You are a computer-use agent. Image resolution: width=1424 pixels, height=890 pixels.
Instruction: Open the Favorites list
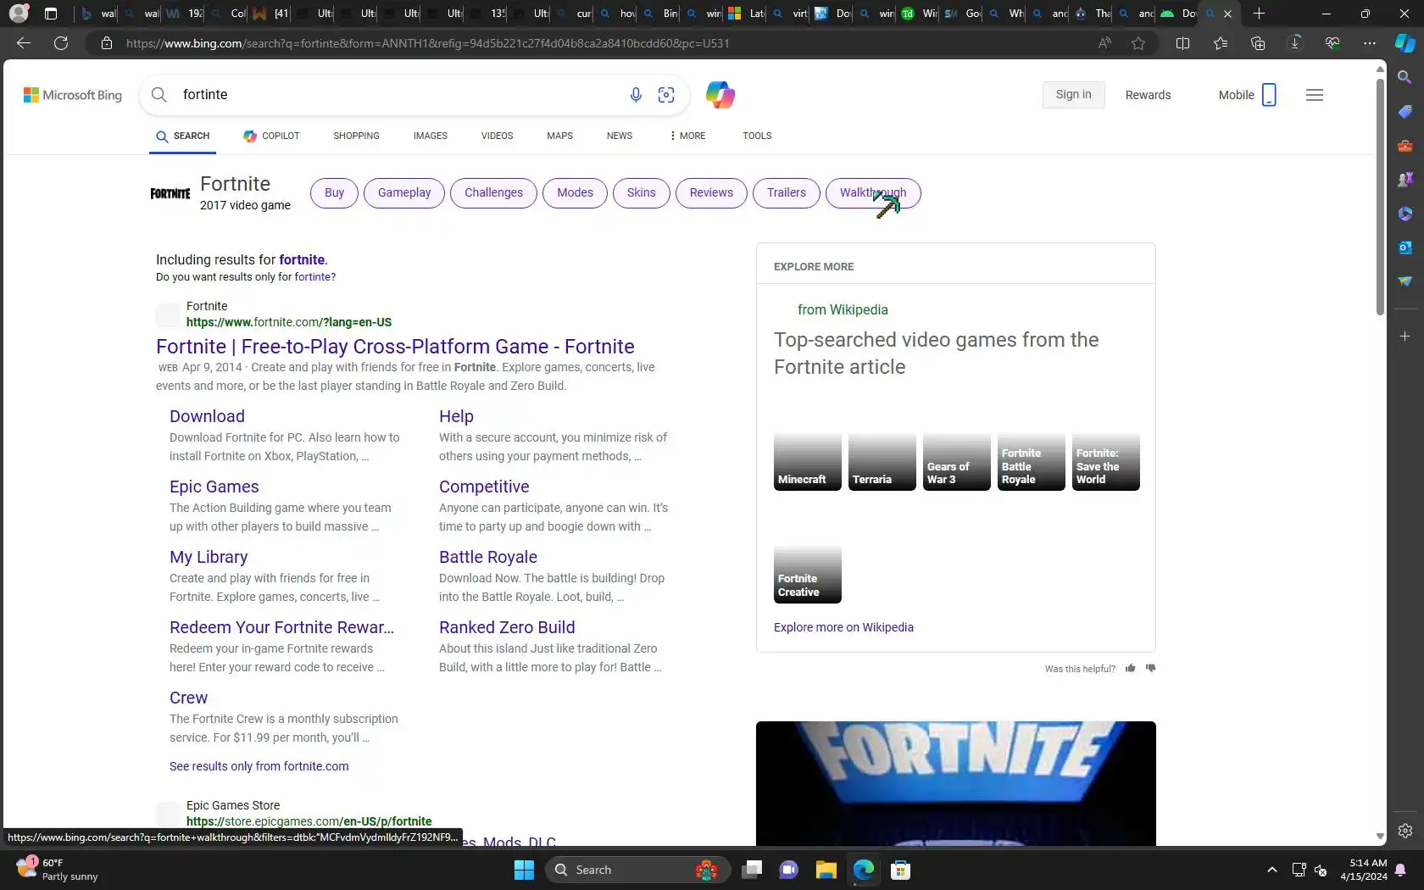(1221, 43)
